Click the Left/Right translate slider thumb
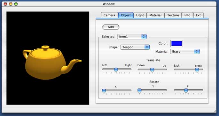The height and width of the screenshot is (116, 219). 116,70
